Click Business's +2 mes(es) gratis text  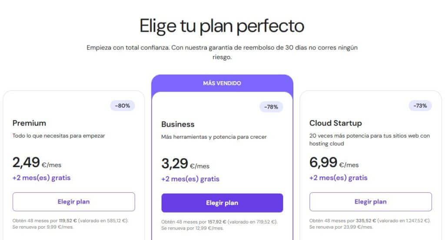190,179
